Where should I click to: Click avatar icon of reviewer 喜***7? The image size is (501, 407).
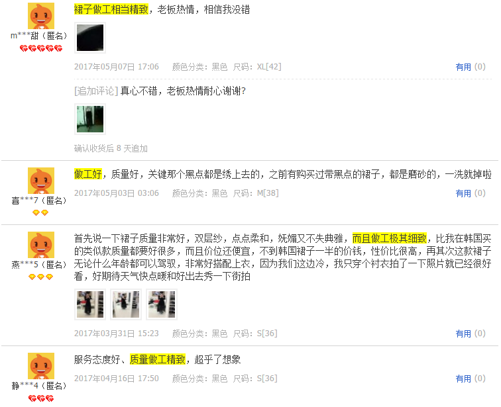pyautogui.click(x=41, y=181)
